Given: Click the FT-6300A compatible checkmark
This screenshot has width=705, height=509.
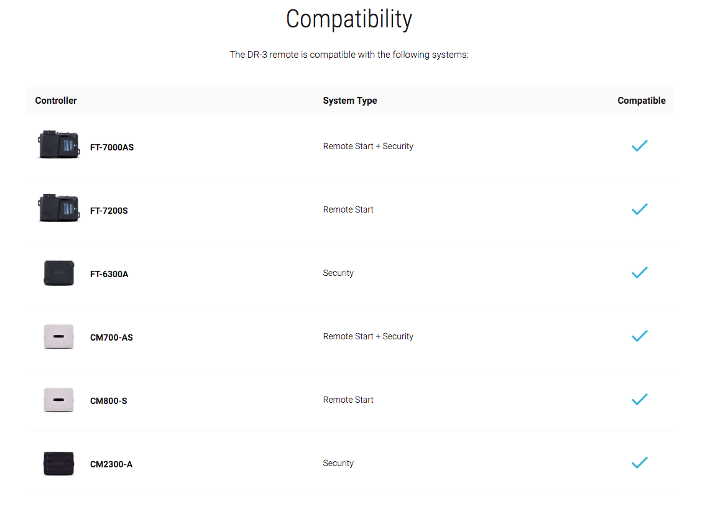Looking at the screenshot, I should click(x=639, y=273).
